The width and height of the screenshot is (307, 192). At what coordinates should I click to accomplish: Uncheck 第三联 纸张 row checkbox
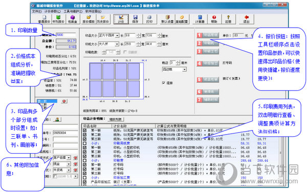pos(84,139)
